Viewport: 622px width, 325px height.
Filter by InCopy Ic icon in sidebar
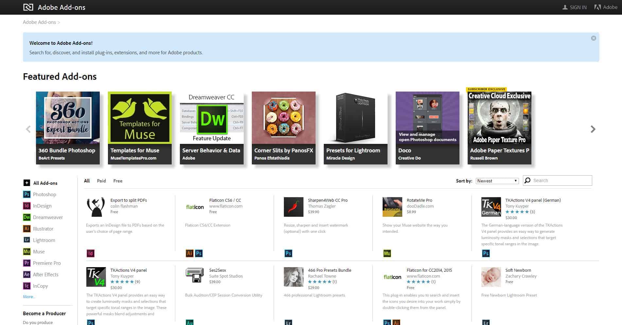[26, 286]
